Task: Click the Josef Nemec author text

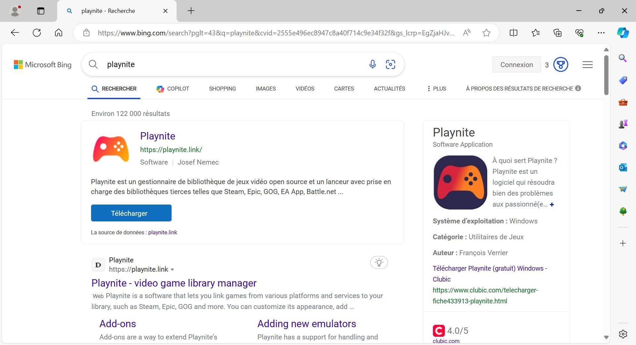Action: [198, 162]
